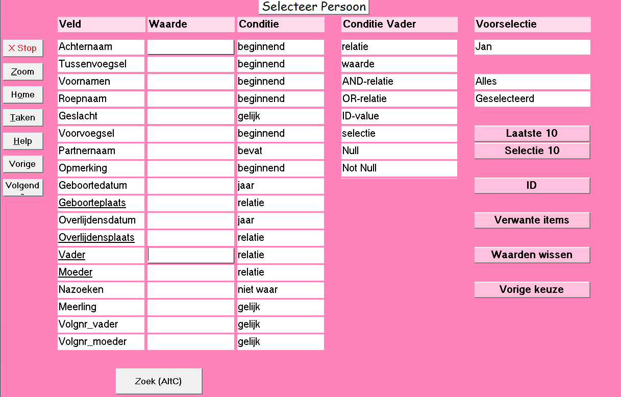Select 'relatie' in Conditie Vader list
Image resolution: width=621 pixels, height=397 pixels.
(x=399, y=47)
